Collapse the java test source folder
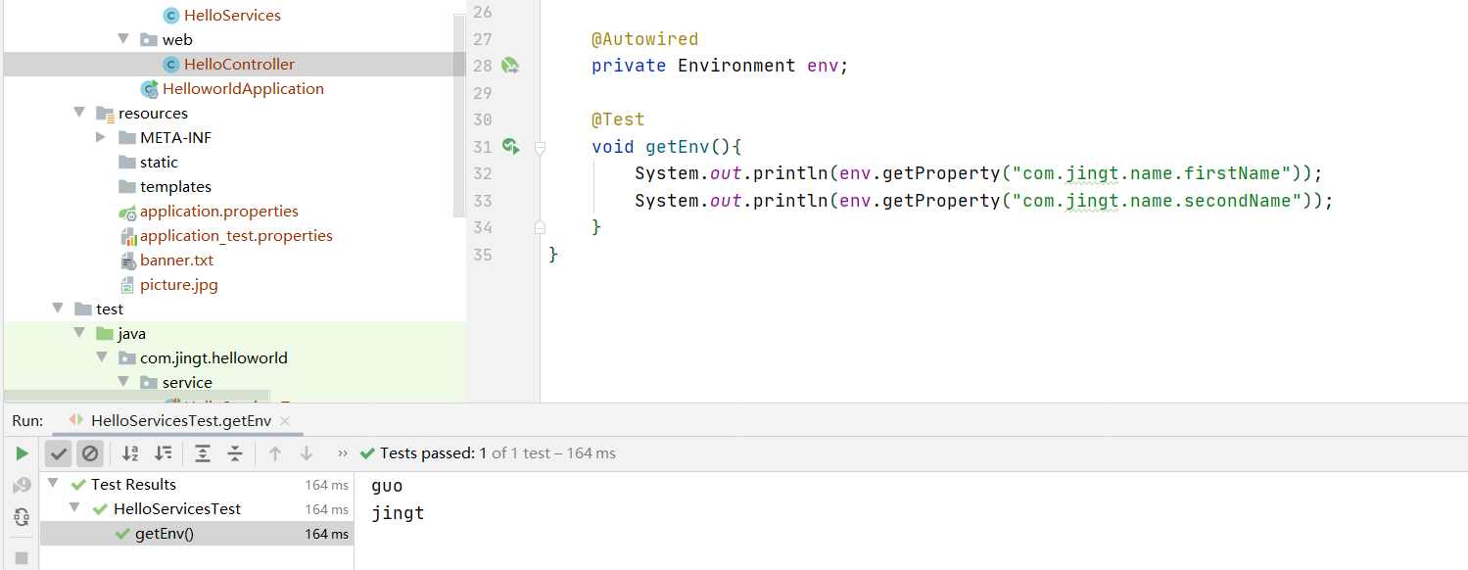 click(x=79, y=333)
